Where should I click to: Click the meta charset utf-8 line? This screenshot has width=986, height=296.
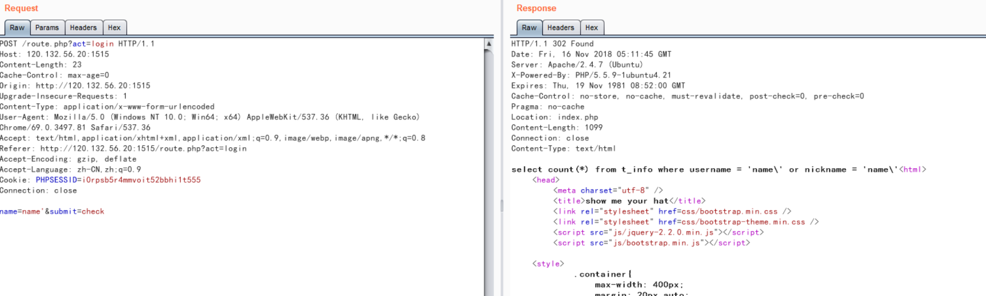pyautogui.click(x=608, y=191)
